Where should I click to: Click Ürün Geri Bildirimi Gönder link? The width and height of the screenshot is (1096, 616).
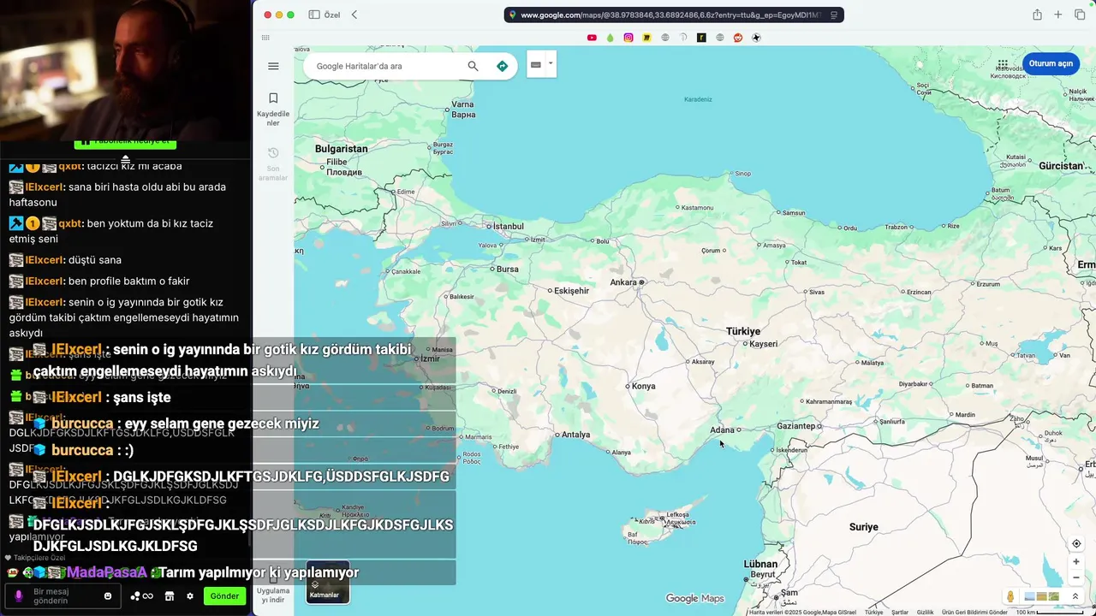pos(974,612)
